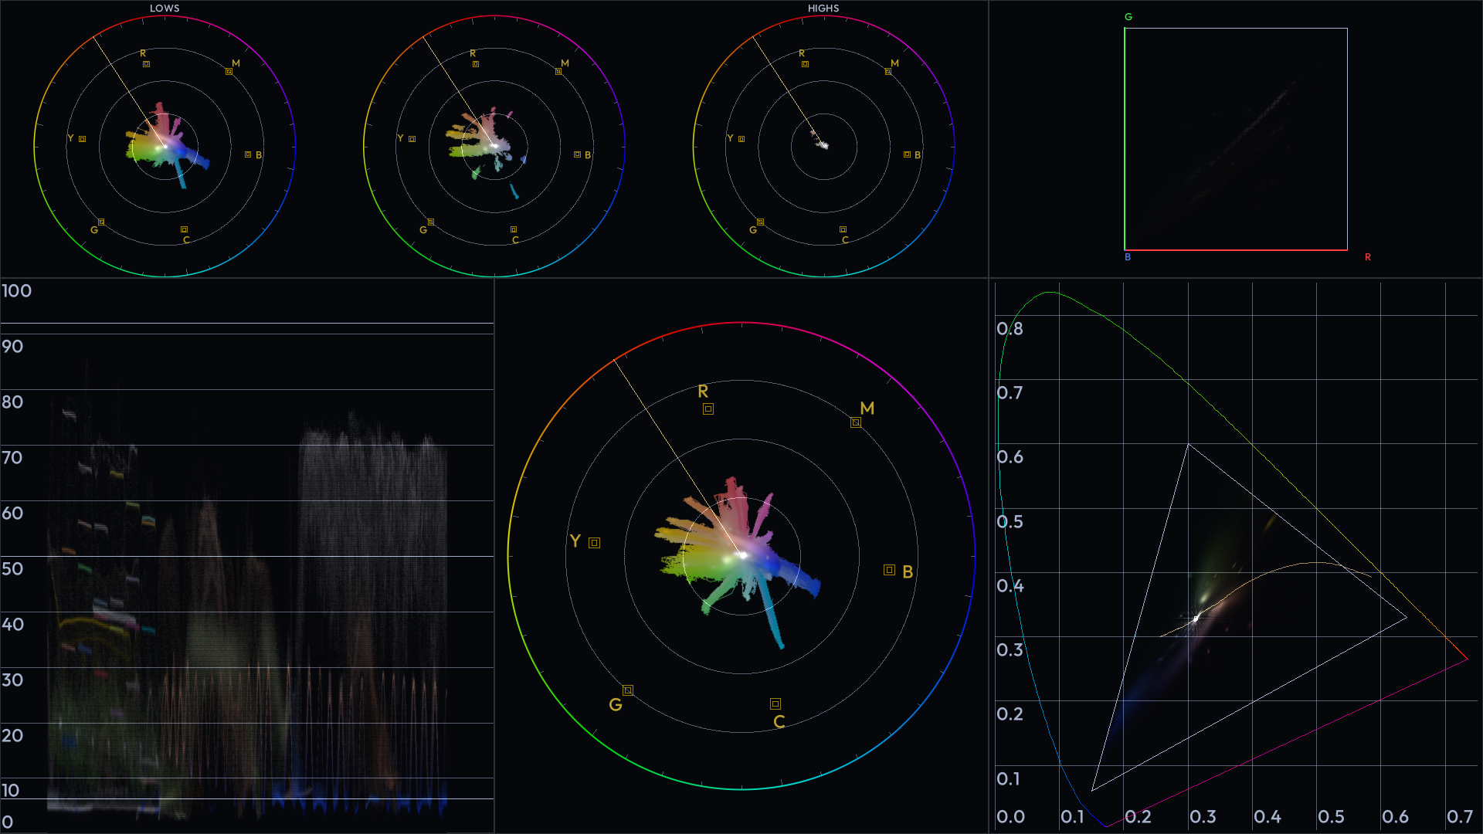Select the R target box in main vectorscope
1483x834 pixels.
(x=708, y=409)
